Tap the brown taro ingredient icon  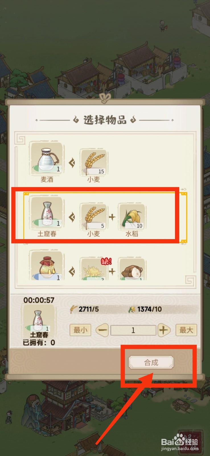pyautogui.click(x=132, y=269)
